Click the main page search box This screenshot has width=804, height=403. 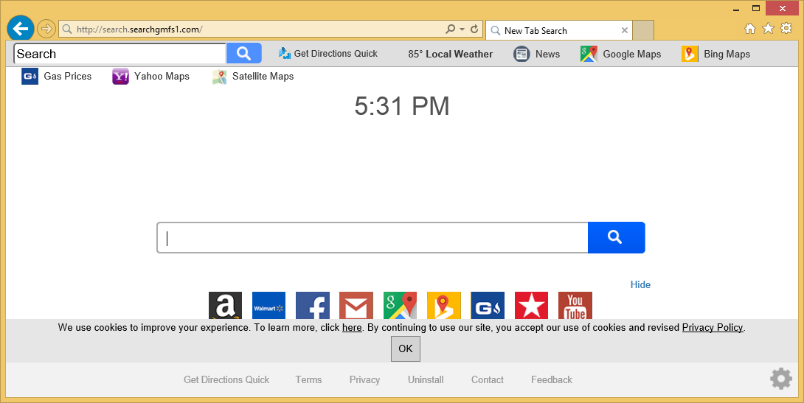click(372, 238)
